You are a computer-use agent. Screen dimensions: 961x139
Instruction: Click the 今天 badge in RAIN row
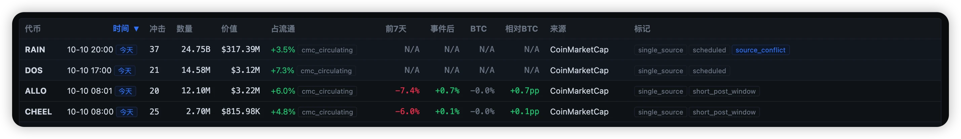126,50
